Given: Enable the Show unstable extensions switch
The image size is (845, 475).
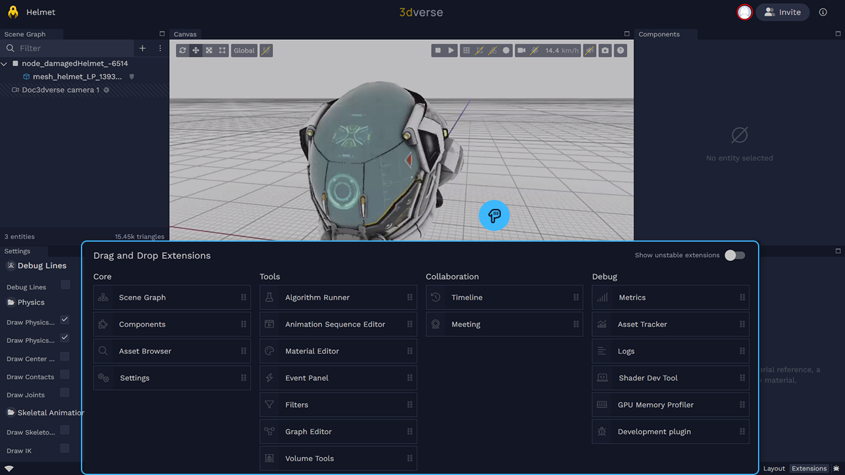Looking at the screenshot, I should 734,255.
